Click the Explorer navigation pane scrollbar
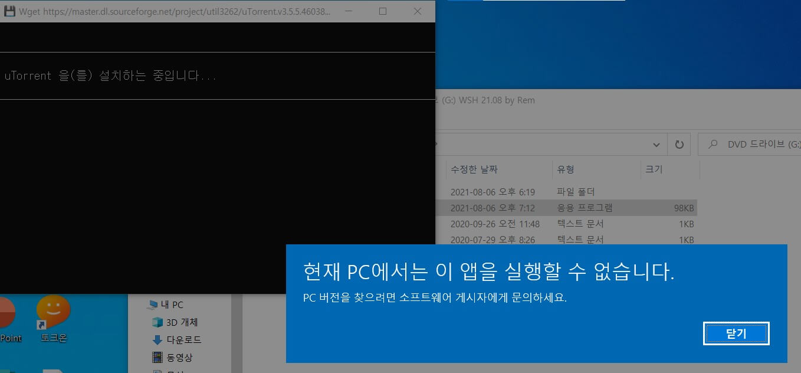The width and height of the screenshot is (801, 373). 237,333
